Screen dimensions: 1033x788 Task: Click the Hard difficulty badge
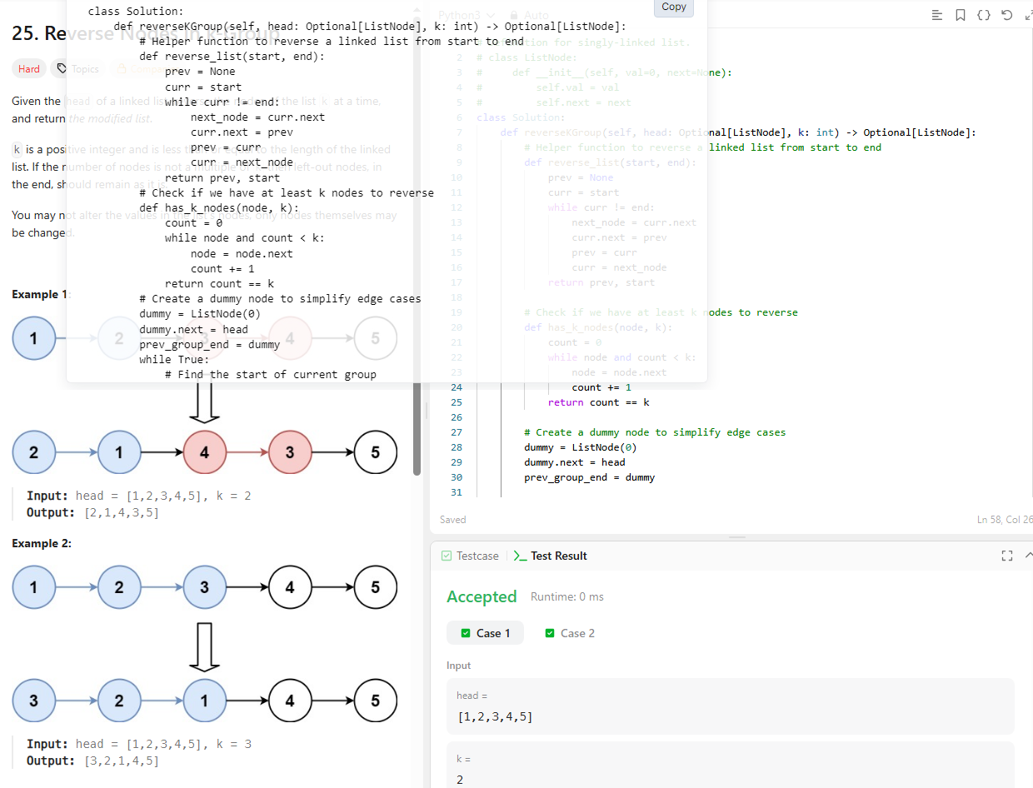(29, 69)
